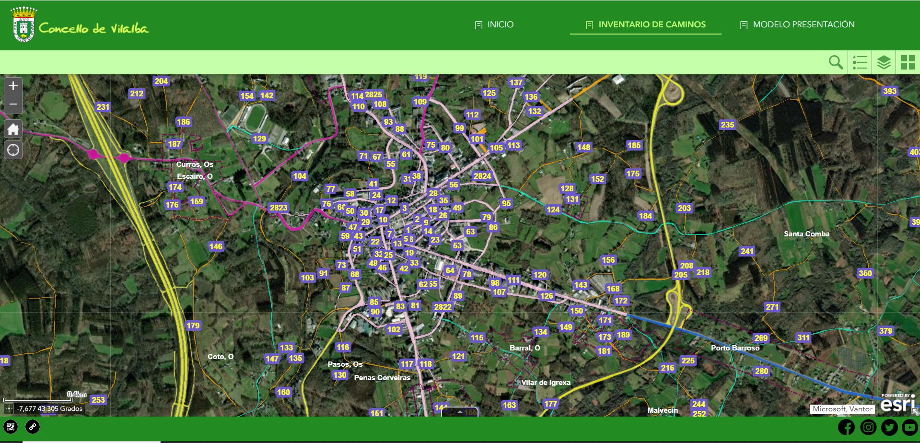Click the Malvecín place label
Screen dimensions: 920x443
(663, 410)
